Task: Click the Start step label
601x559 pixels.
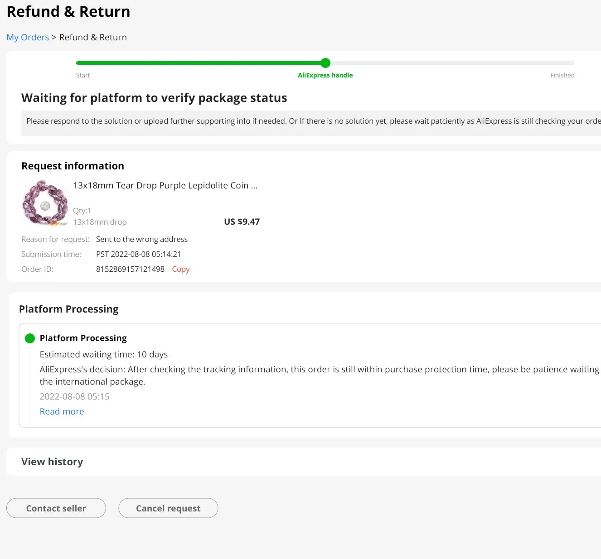Action: pyautogui.click(x=83, y=75)
